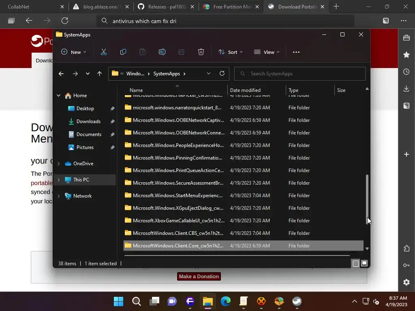Select Documents in the navigation pane
The height and width of the screenshot is (311, 415).
[89, 134]
